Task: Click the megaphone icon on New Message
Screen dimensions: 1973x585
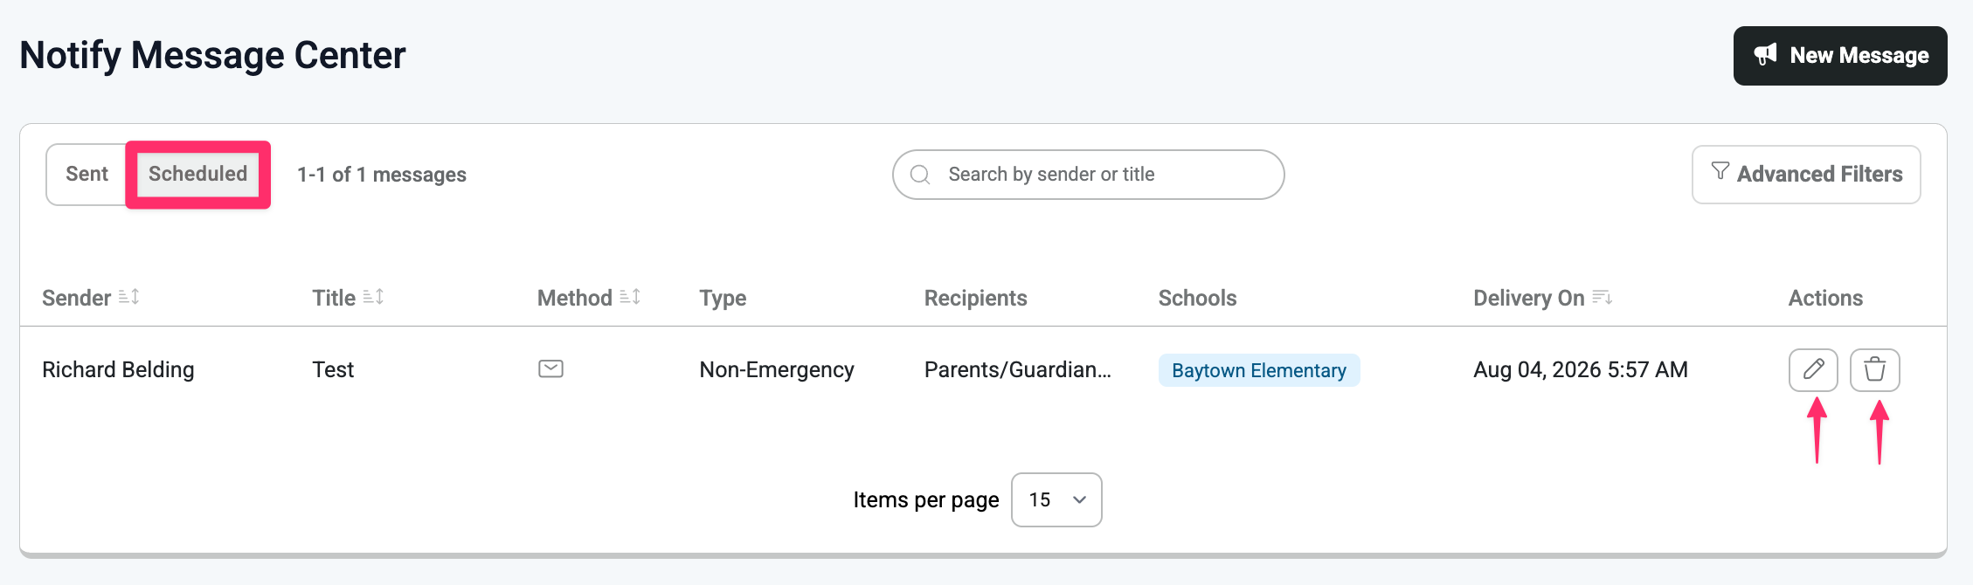Action: pyautogui.click(x=1765, y=55)
